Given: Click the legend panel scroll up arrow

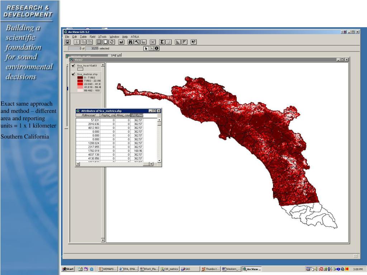Looking at the screenshot, I should click(103, 65).
